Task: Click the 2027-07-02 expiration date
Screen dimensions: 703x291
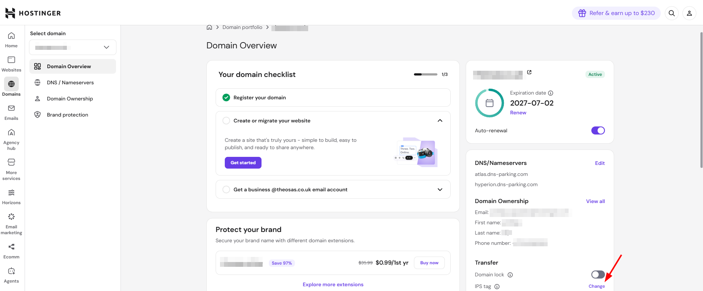Action: coord(532,103)
